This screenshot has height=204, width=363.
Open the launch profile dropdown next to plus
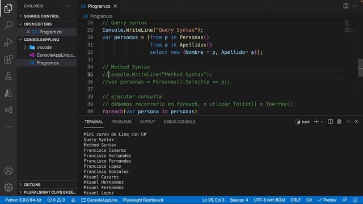(322, 122)
